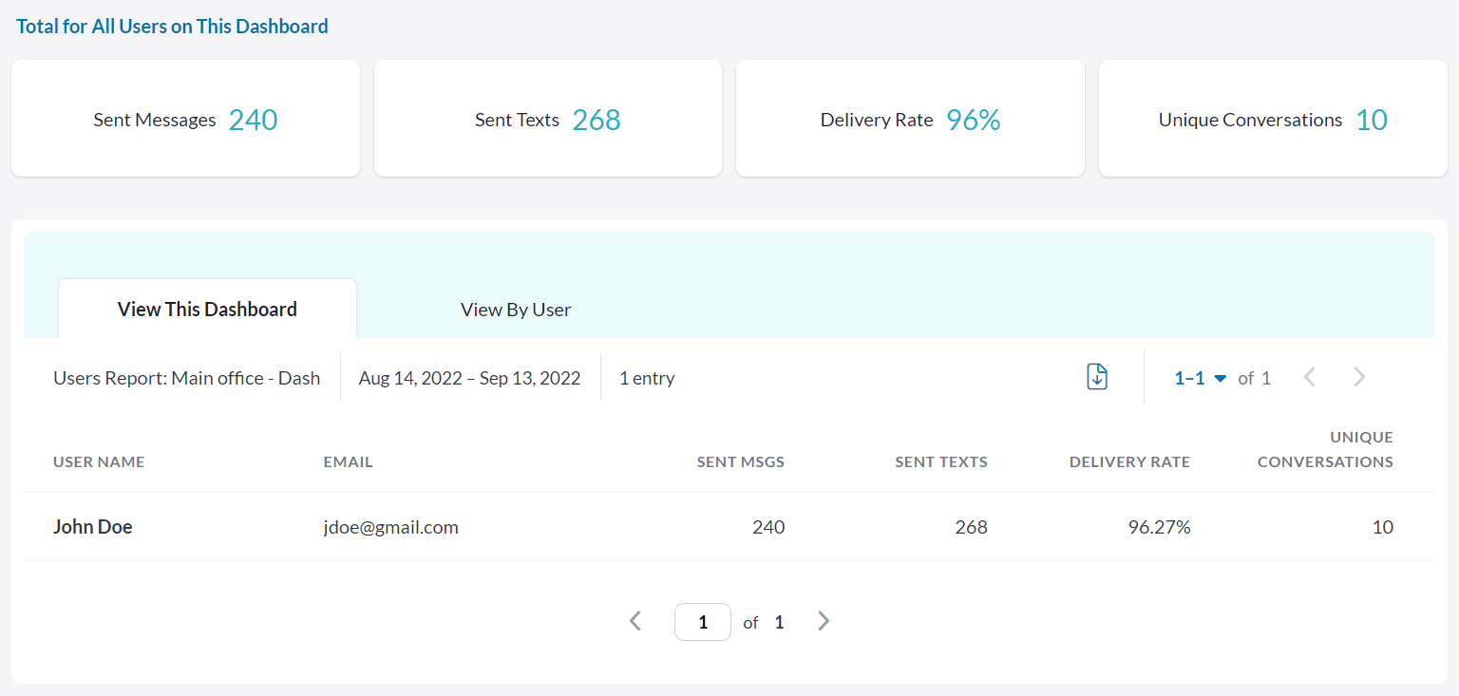Click the jdoe@gmail.com email address
Screen dimensions: 1459x696
coord(390,527)
